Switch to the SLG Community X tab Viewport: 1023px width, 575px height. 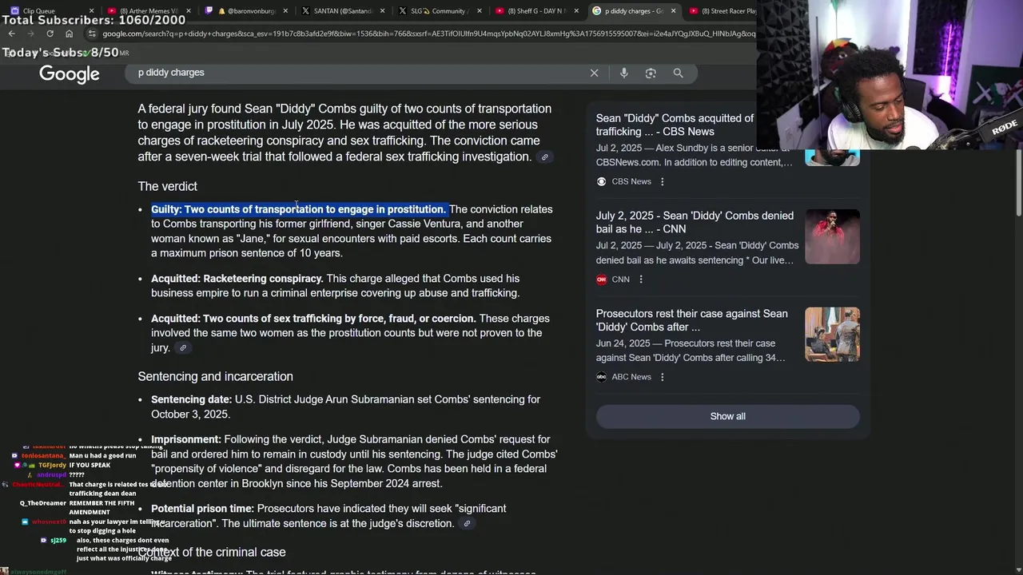pos(440,11)
